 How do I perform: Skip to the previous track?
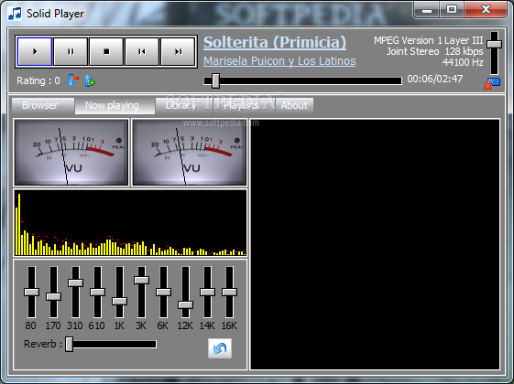point(142,52)
